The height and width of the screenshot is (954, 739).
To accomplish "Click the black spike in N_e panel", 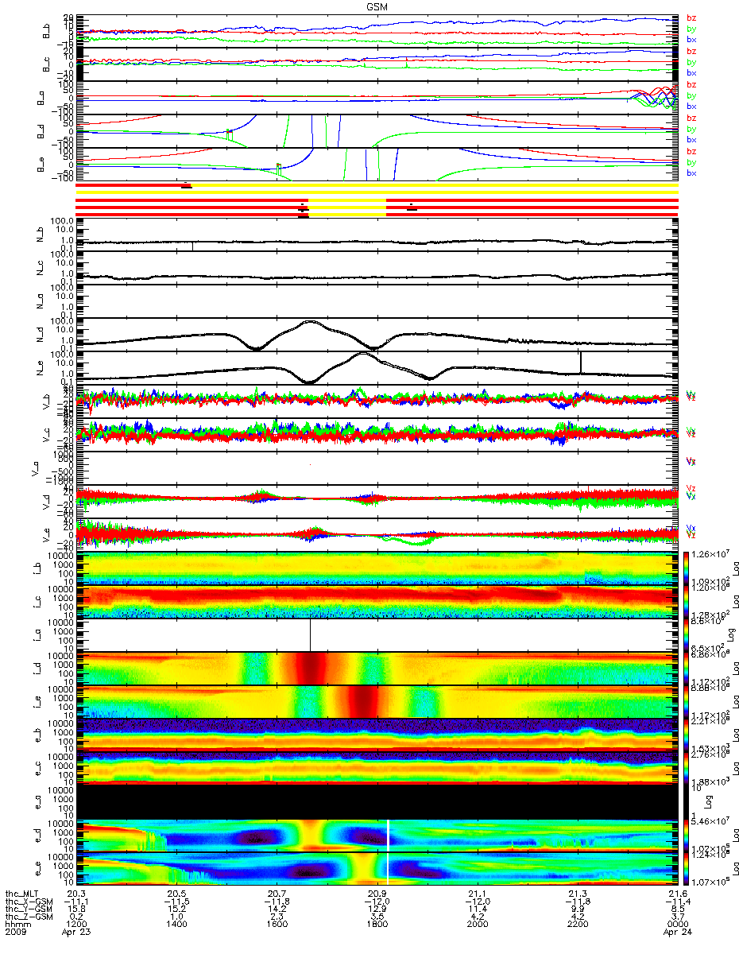I will point(581,363).
